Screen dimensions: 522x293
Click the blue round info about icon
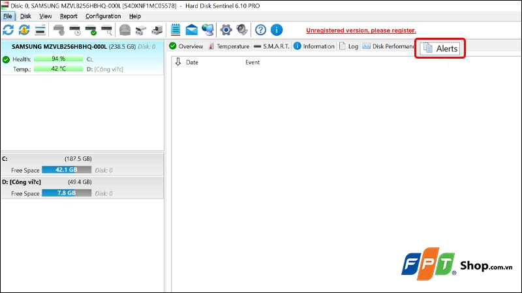pyautogui.click(x=277, y=30)
